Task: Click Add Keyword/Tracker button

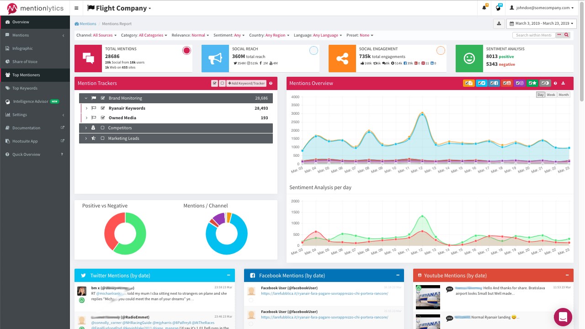Action: [x=246, y=83]
